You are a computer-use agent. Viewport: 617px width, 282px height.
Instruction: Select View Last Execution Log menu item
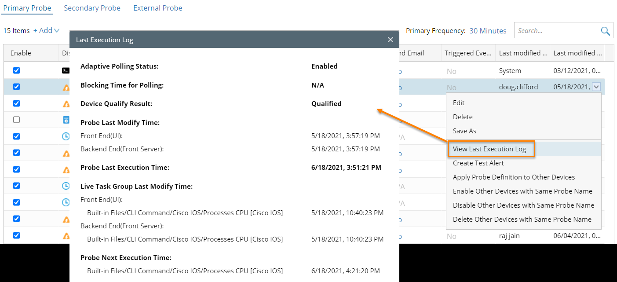[x=489, y=149]
